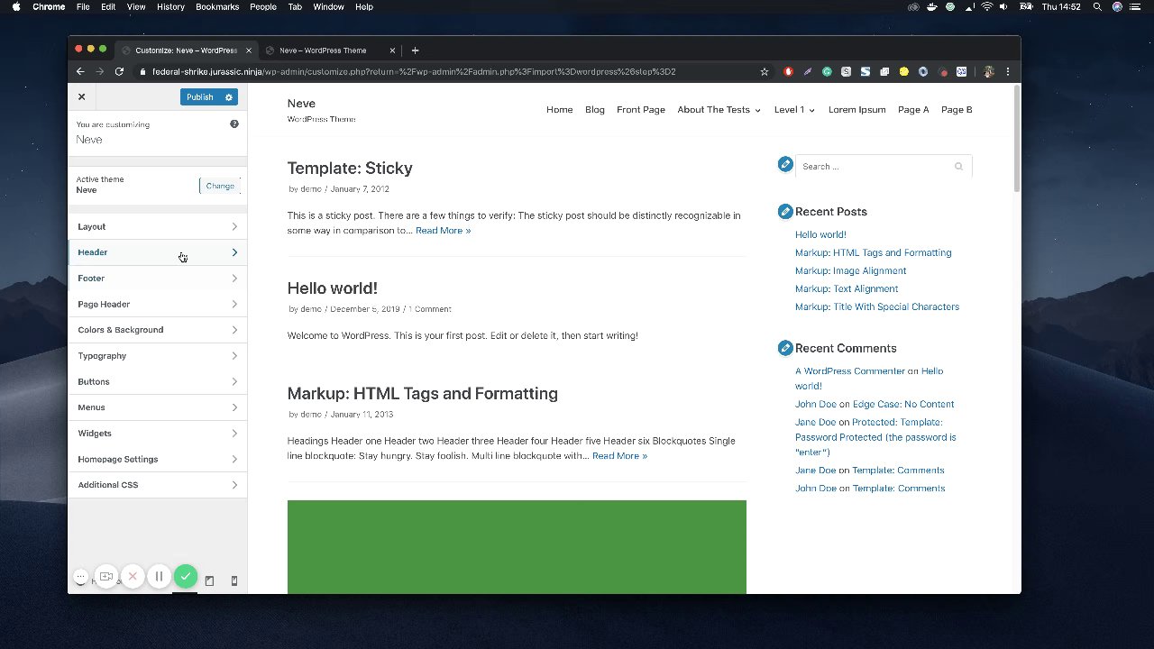The height and width of the screenshot is (649, 1154).
Task: Click the pencil edit icon beside Search widget
Action: 785,164
